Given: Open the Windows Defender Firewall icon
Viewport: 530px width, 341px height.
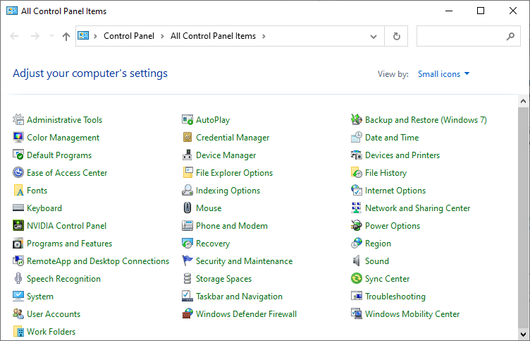Looking at the screenshot, I should [187, 313].
